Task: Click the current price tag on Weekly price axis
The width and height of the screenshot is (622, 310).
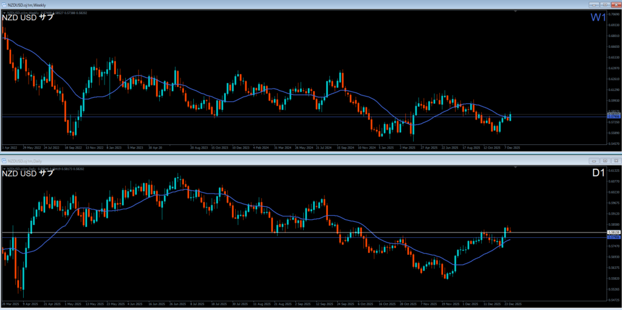Action: coord(613,114)
